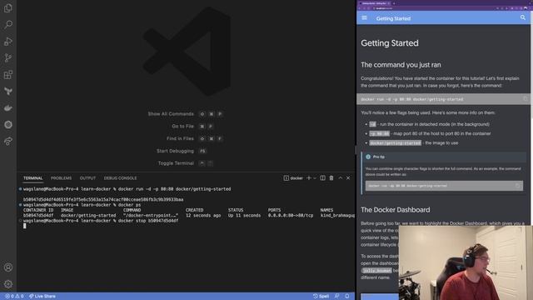Open search on the Getting Started page
The image size is (533, 300).
pos(523,17)
